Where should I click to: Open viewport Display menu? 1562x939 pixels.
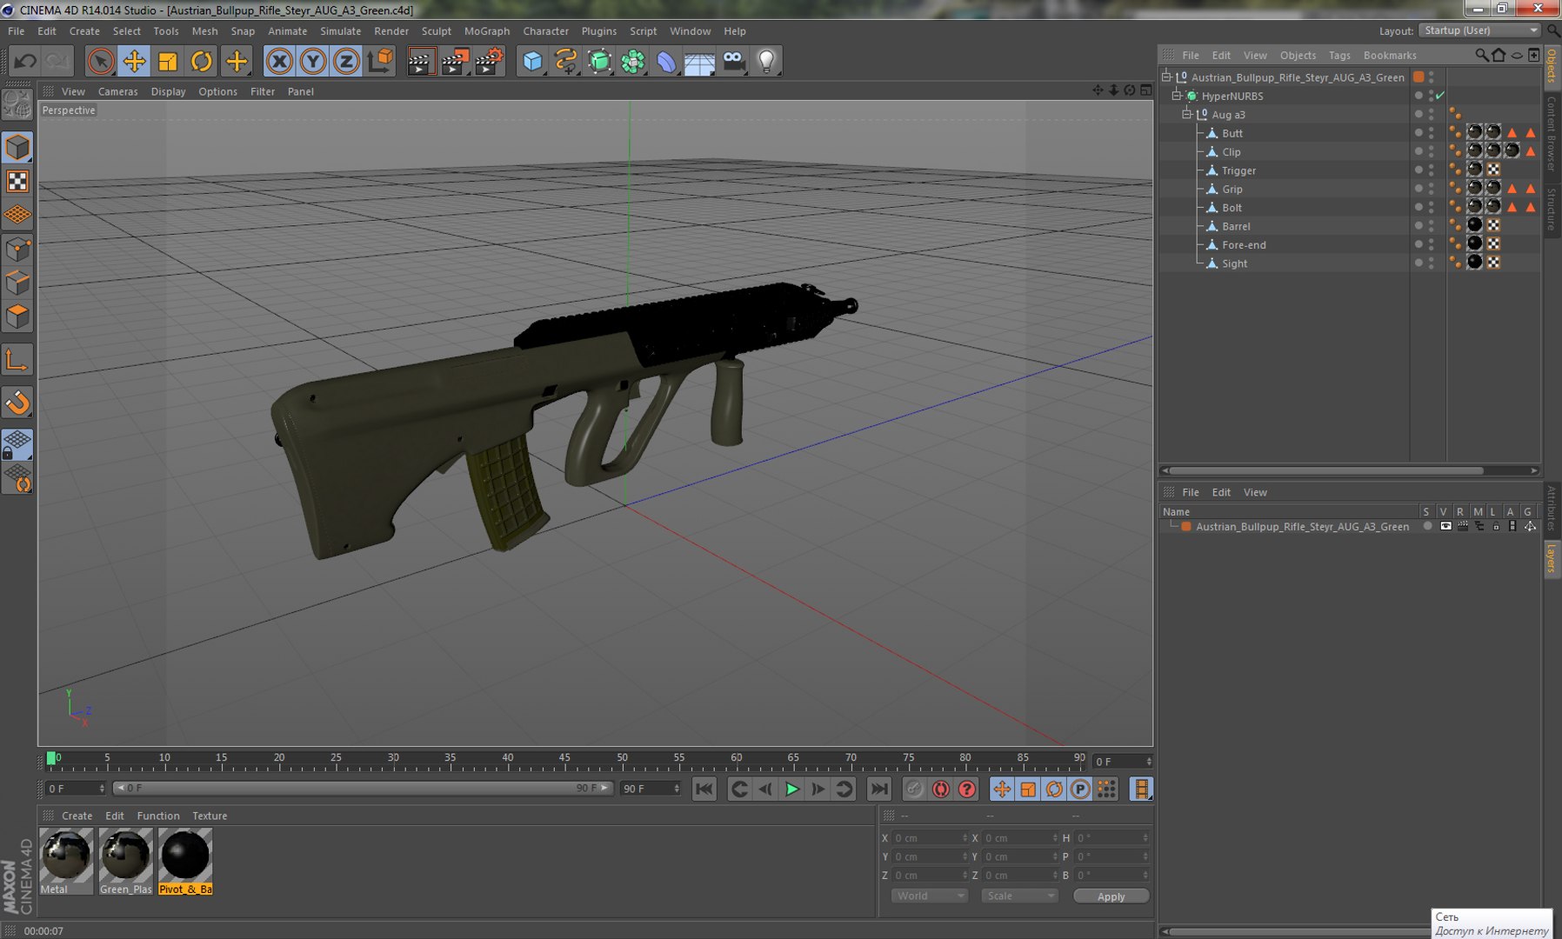(x=168, y=91)
